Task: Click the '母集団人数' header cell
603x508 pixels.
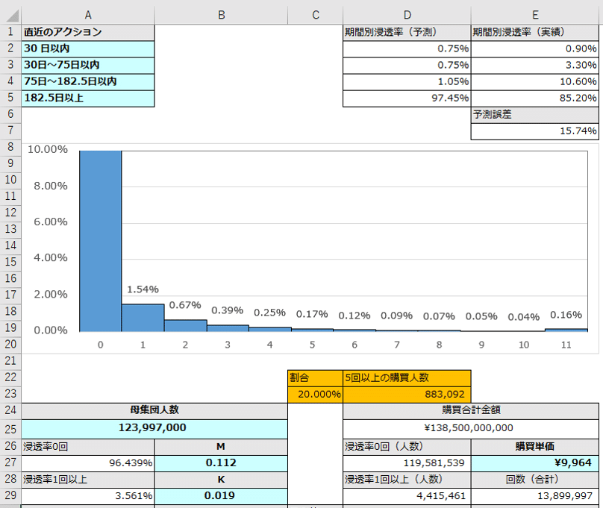Action: [154, 411]
